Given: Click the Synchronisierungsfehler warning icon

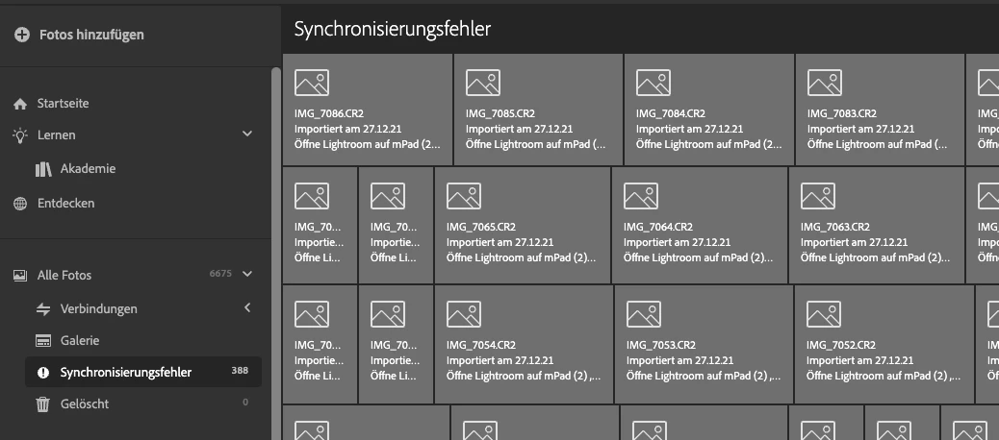Looking at the screenshot, I should tap(43, 373).
